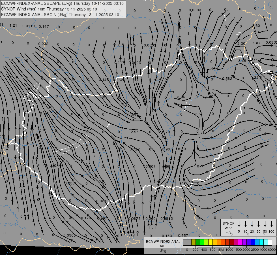This screenshot has width=277, height=255.
Task: Click the bright cyan CAPE swatch before 4000
Action: click(x=261, y=243)
